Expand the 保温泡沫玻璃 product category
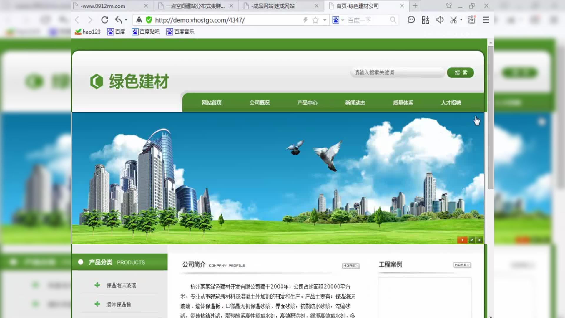The image size is (565, 318). (x=121, y=285)
